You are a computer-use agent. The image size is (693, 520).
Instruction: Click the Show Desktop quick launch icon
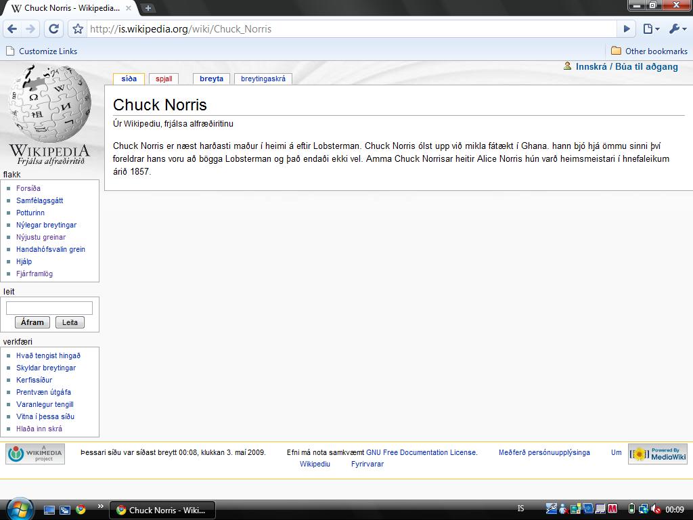coord(49,510)
